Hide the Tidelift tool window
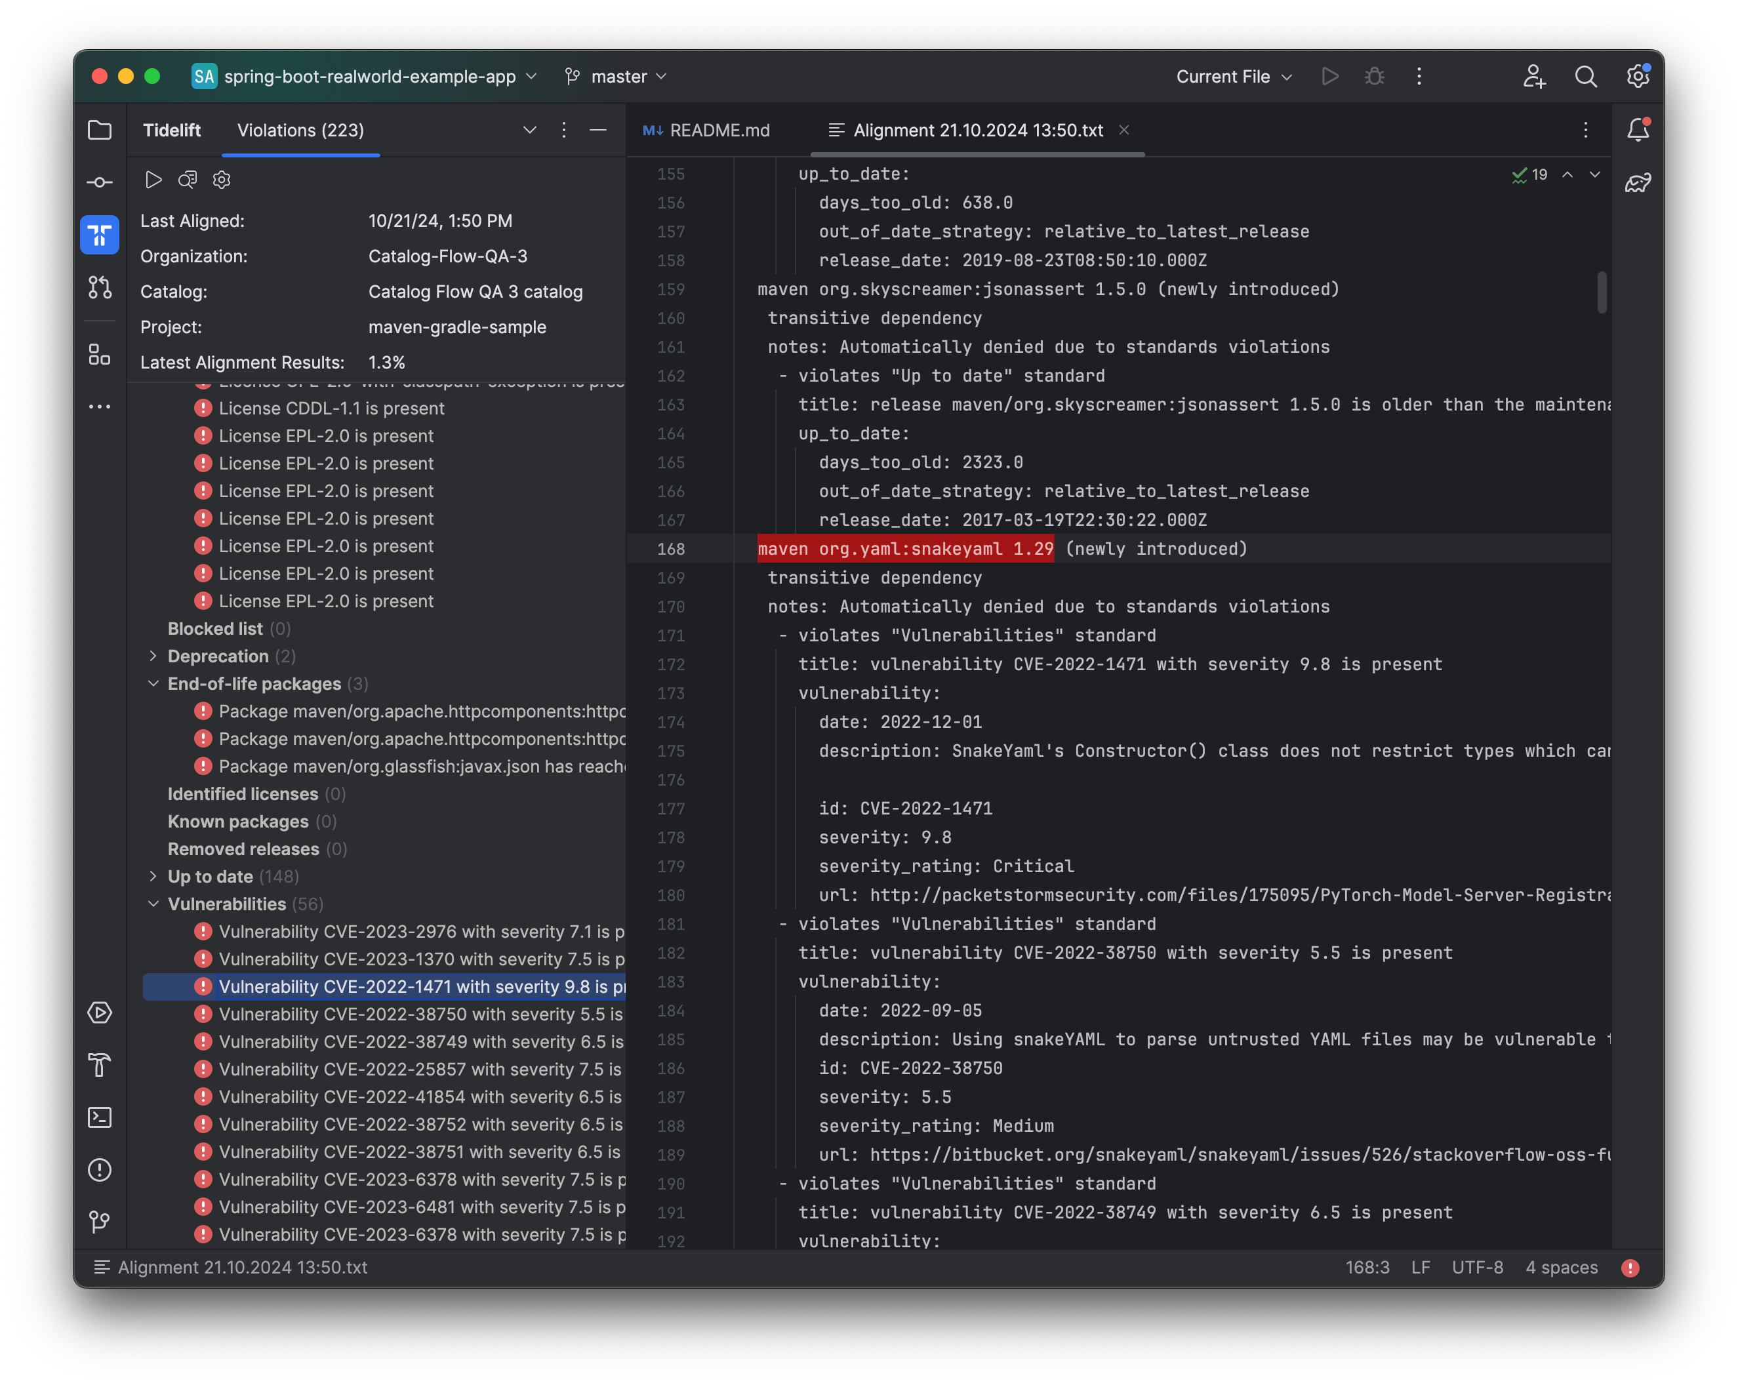1738x1385 pixels. click(x=598, y=130)
